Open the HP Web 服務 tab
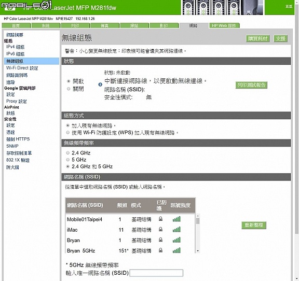 click(x=224, y=25)
